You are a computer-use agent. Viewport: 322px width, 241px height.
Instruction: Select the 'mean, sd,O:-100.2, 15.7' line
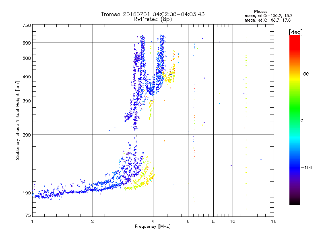pyautogui.click(x=268, y=16)
